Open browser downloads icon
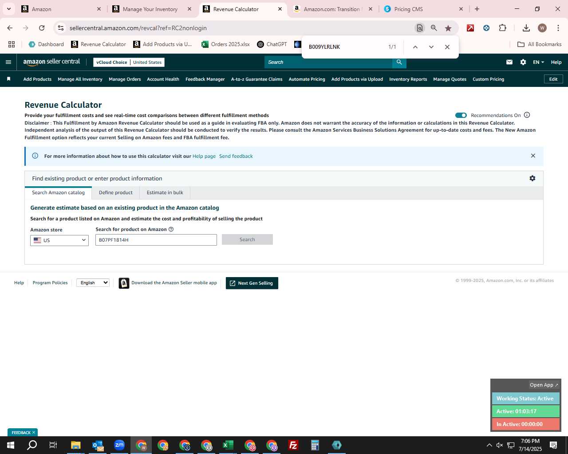 526,28
